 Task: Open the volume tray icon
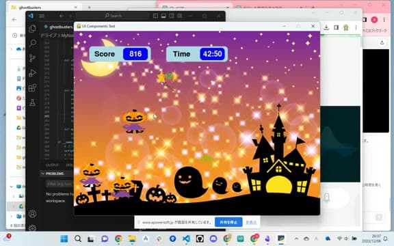click(347, 238)
